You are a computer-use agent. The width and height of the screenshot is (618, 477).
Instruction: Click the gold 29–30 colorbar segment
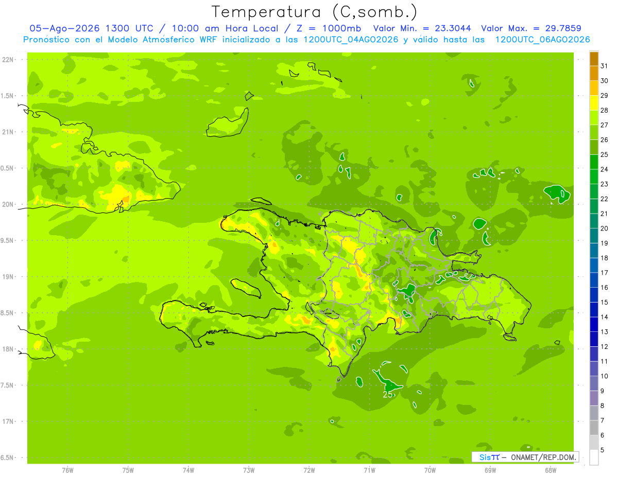pos(594,88)
